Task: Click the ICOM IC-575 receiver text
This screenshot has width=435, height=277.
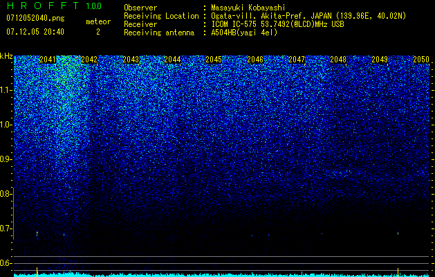Action: [277, 24]
